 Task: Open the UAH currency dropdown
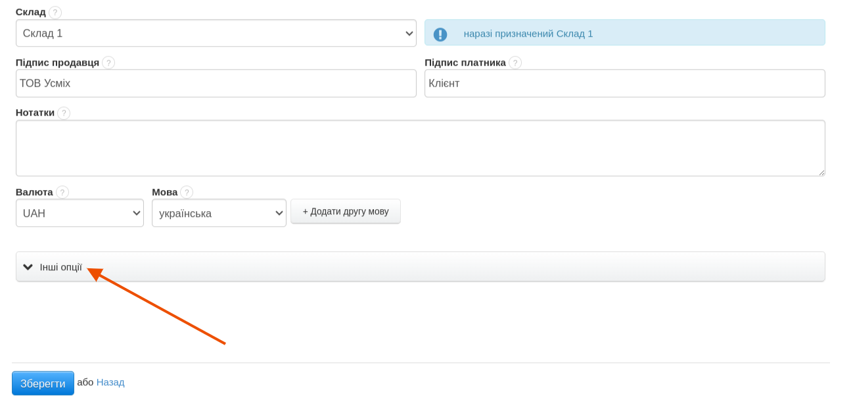click(80, 213)
